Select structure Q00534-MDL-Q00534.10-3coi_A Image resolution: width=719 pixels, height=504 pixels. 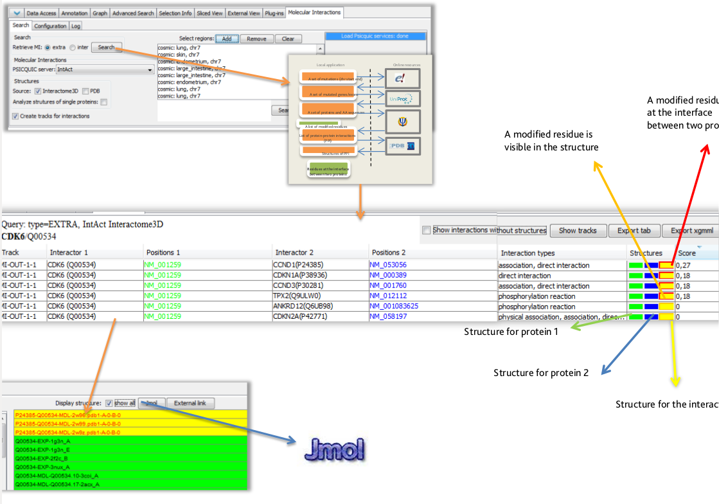point(130,476)
